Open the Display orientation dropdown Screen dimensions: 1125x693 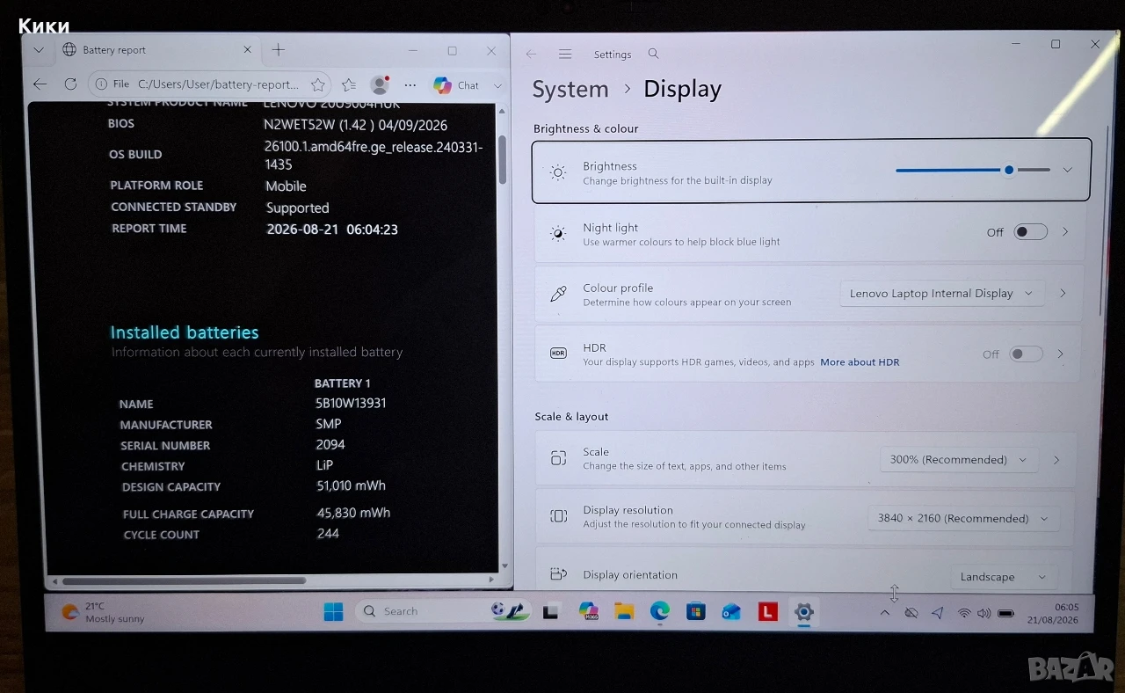[x=1003, y=577]
